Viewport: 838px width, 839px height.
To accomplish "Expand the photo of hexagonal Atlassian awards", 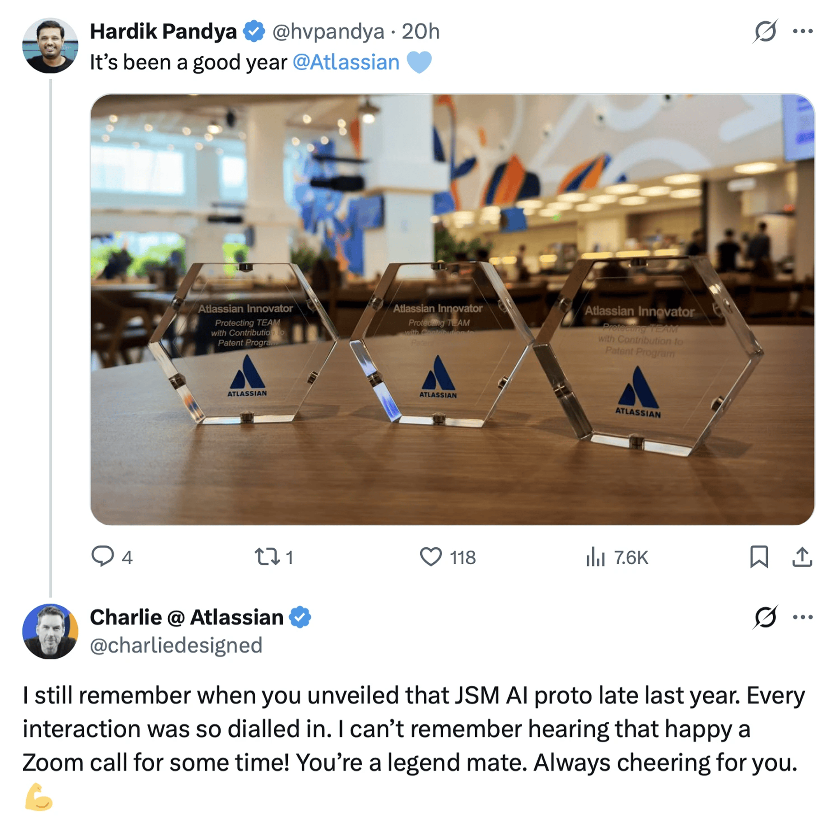I will click(x=452, y=309).
